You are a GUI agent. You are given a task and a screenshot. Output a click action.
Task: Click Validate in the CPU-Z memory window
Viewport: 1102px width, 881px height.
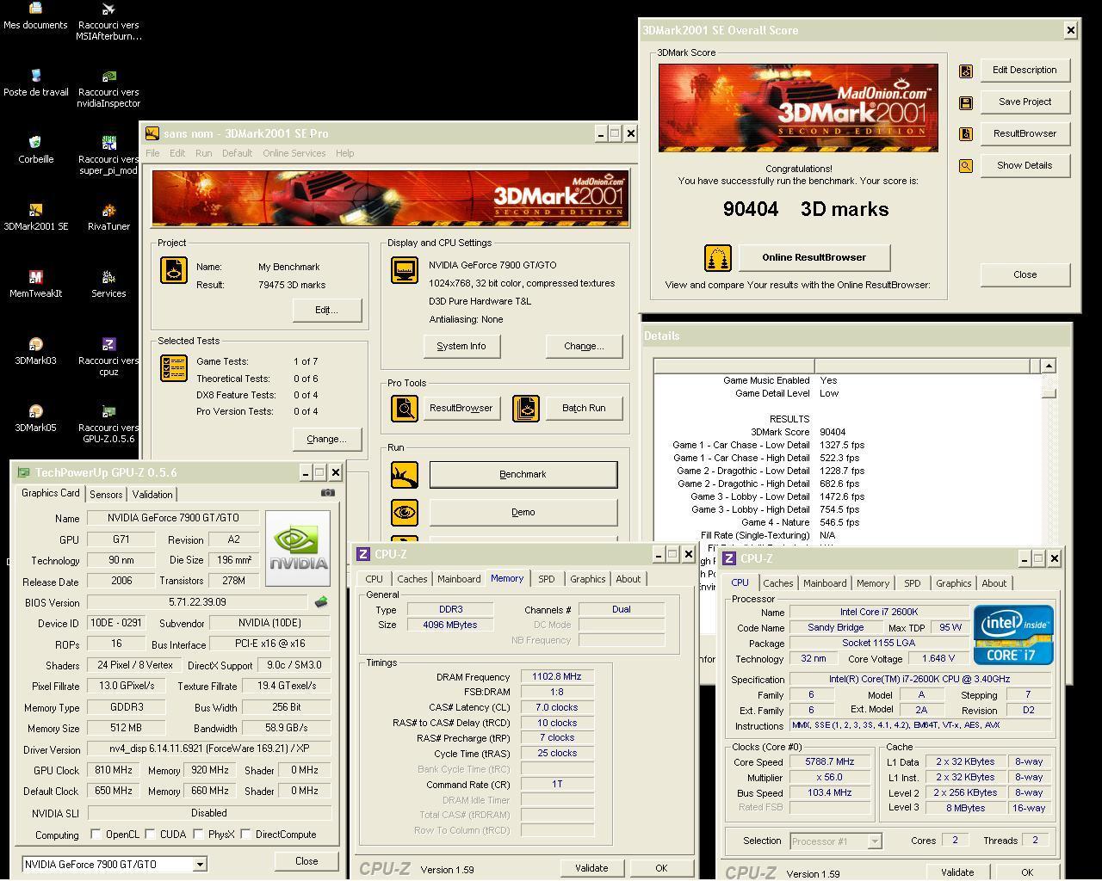[591, 868]
